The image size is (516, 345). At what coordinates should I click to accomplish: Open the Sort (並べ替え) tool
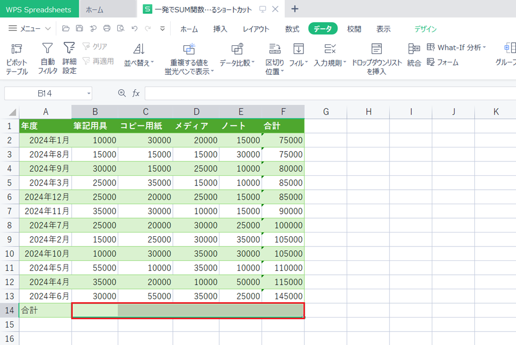(138, 55)
